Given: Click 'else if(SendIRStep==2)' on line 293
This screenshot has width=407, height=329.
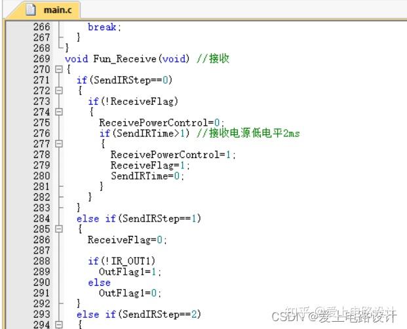Looking at the screenshot, I should coord(138,314).
